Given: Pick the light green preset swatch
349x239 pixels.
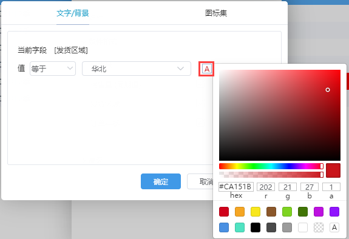Looking at the screenshot, I should pos(287,212).
